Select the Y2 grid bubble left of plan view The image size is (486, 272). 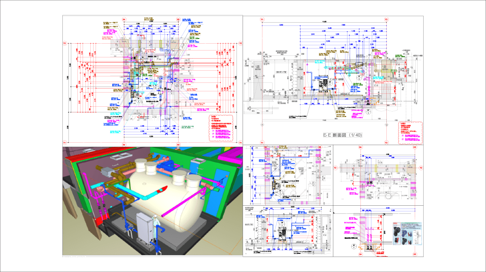tap(65, 43)
